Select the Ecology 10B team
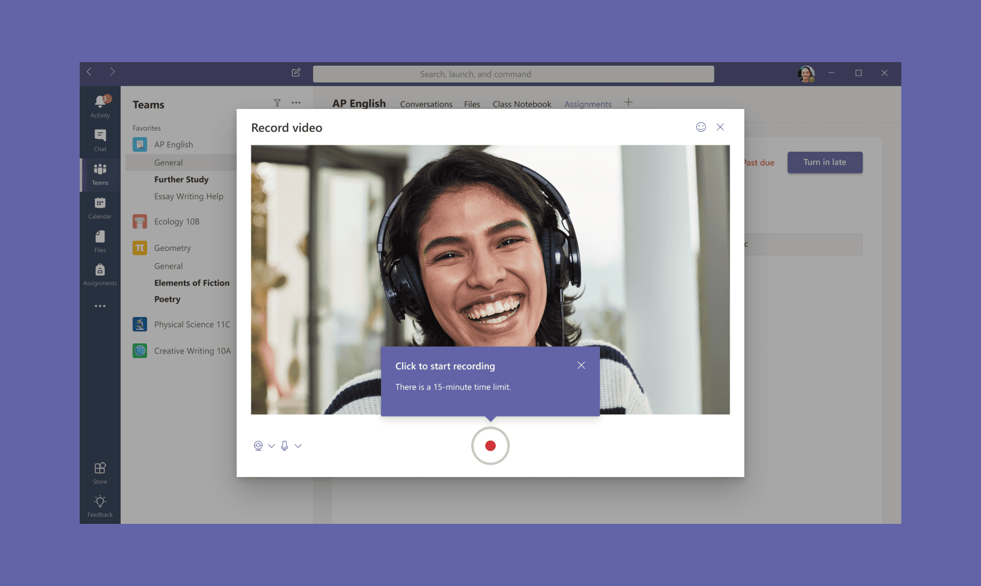The width and height of the screenshot is (981, 586). click(x=177, y=222)
